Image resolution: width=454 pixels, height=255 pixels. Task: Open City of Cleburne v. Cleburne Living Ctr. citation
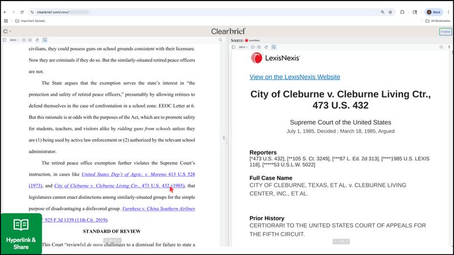click(119, 186)
